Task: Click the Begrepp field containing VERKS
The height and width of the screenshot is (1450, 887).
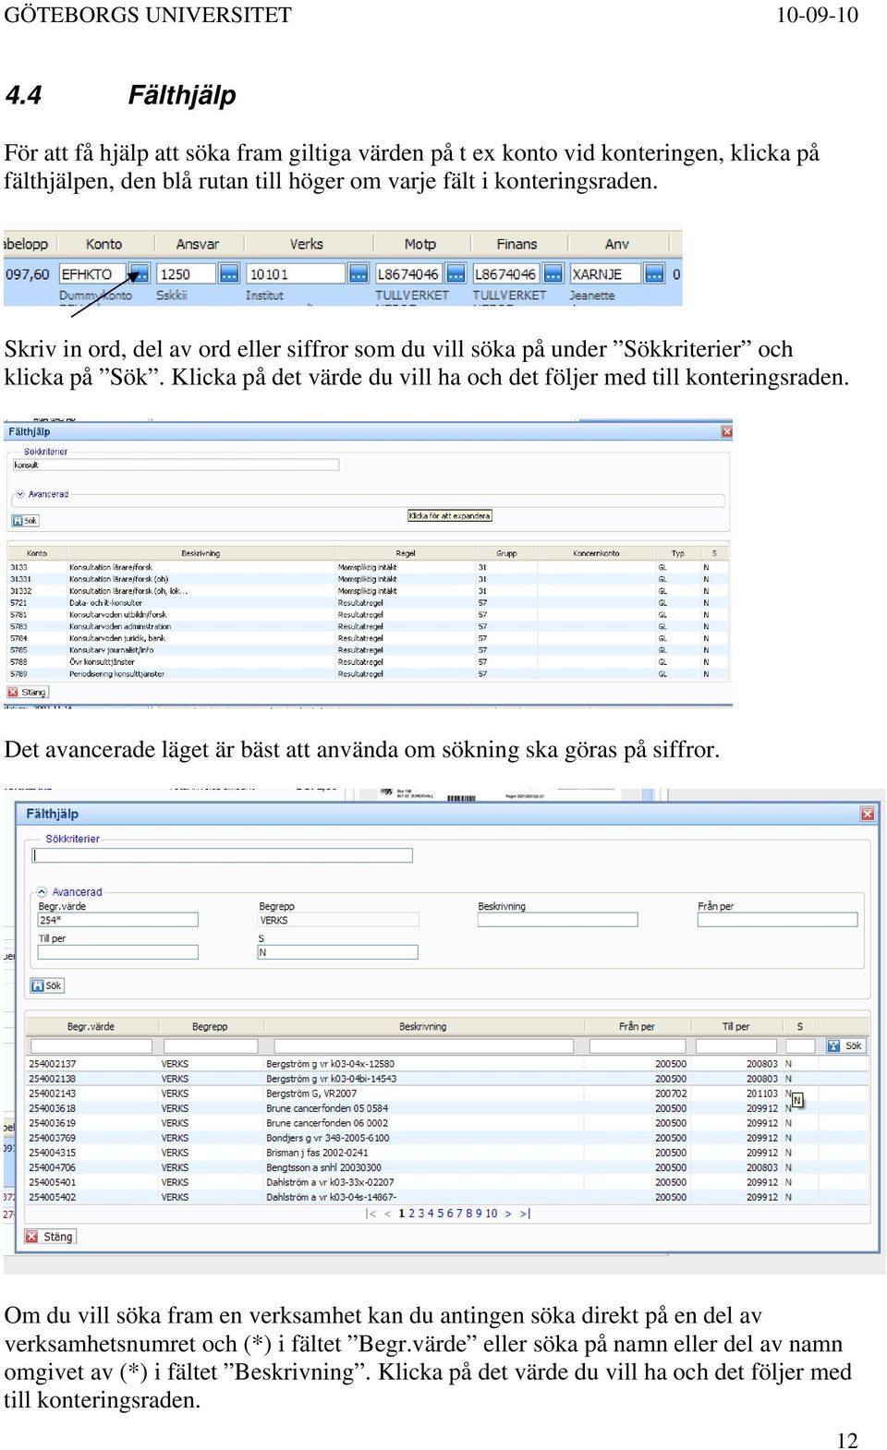Action: [x=338, y=920]
